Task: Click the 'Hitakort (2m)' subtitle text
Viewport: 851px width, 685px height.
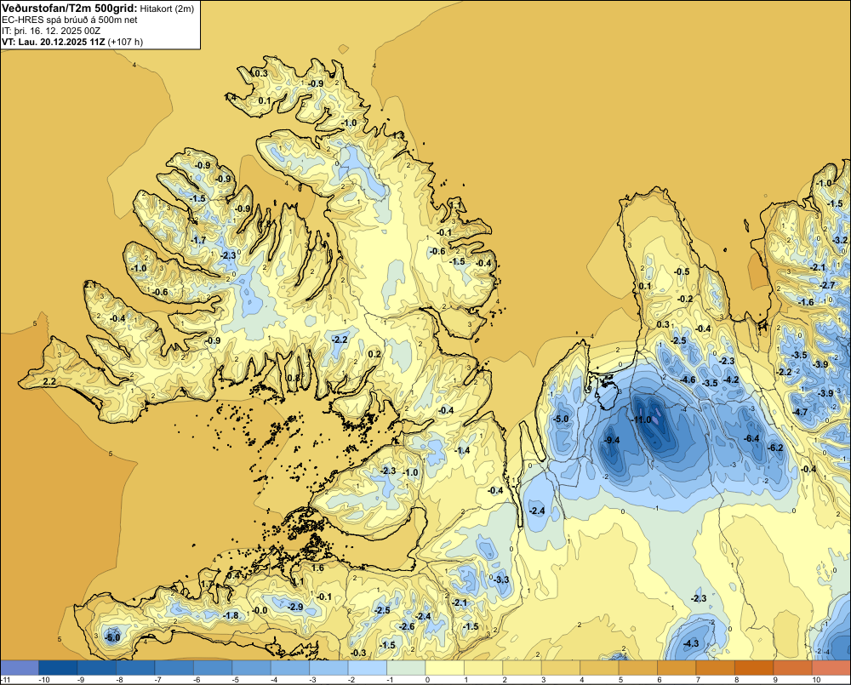Action: pos(166,9)
